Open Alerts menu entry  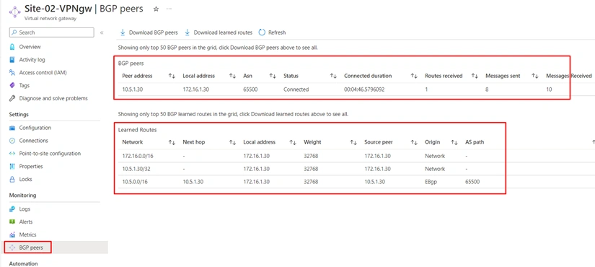[26, 222]
